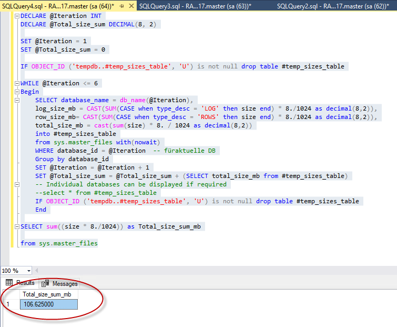
Task: Open the Results tab
Action: (20, 283)
